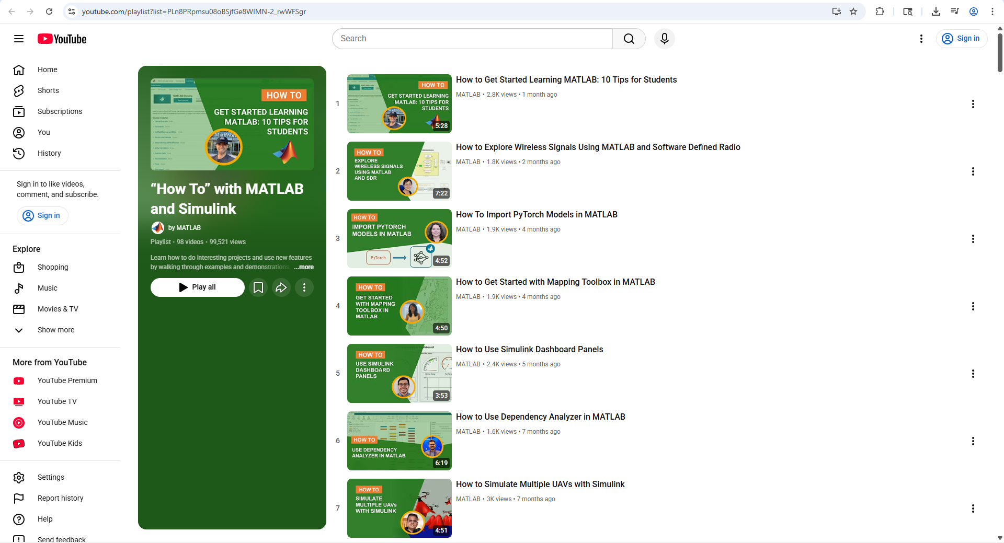Open playlist more actions menu

[304, 287]
